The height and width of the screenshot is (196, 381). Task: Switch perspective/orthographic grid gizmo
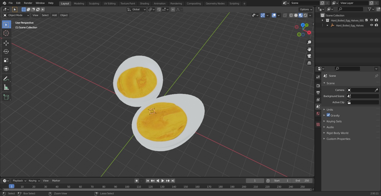click(x=309, y=63)
